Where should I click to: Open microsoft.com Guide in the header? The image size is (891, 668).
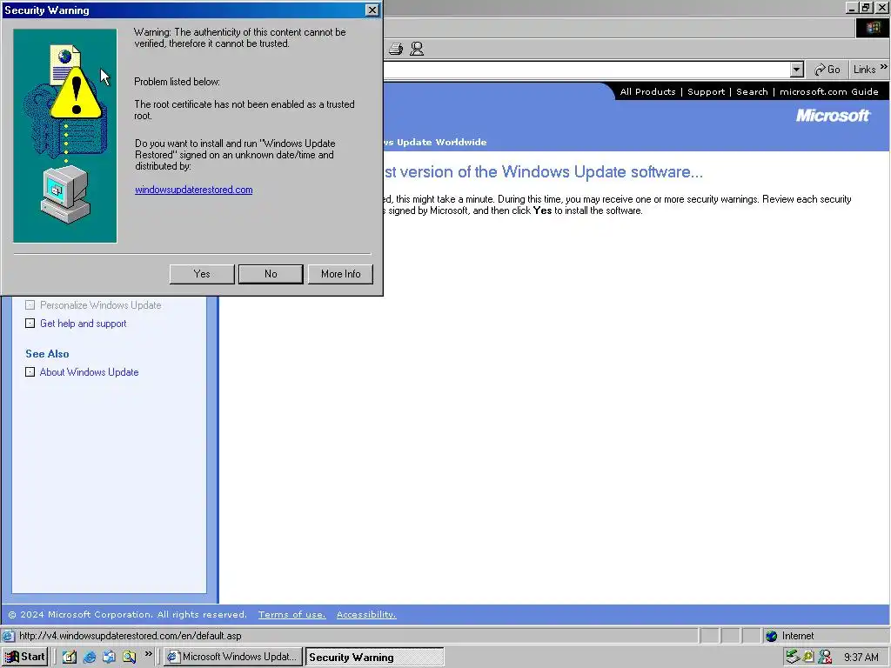pos(829,91)
